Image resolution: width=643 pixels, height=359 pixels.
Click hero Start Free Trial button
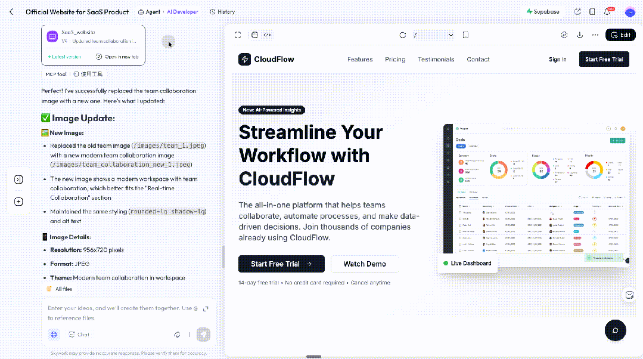tap(281, 264)
